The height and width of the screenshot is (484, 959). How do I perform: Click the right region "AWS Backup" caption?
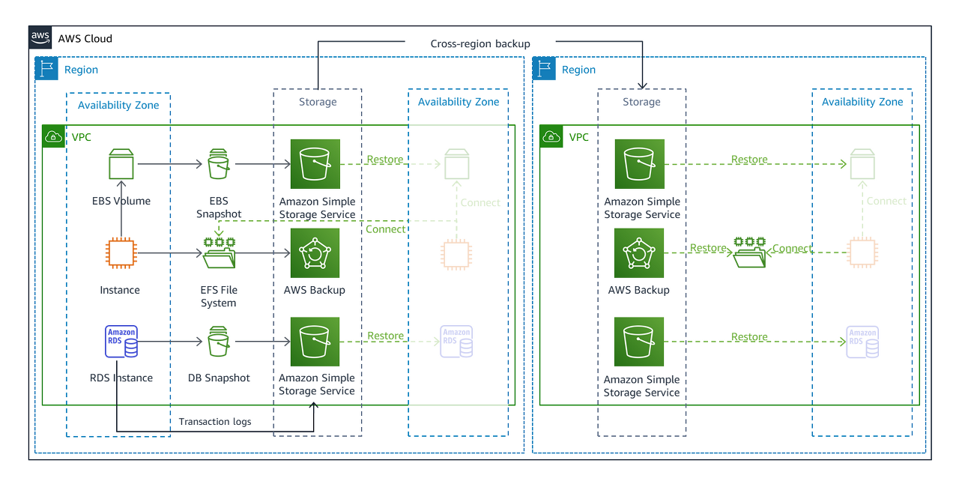point(639,290)
